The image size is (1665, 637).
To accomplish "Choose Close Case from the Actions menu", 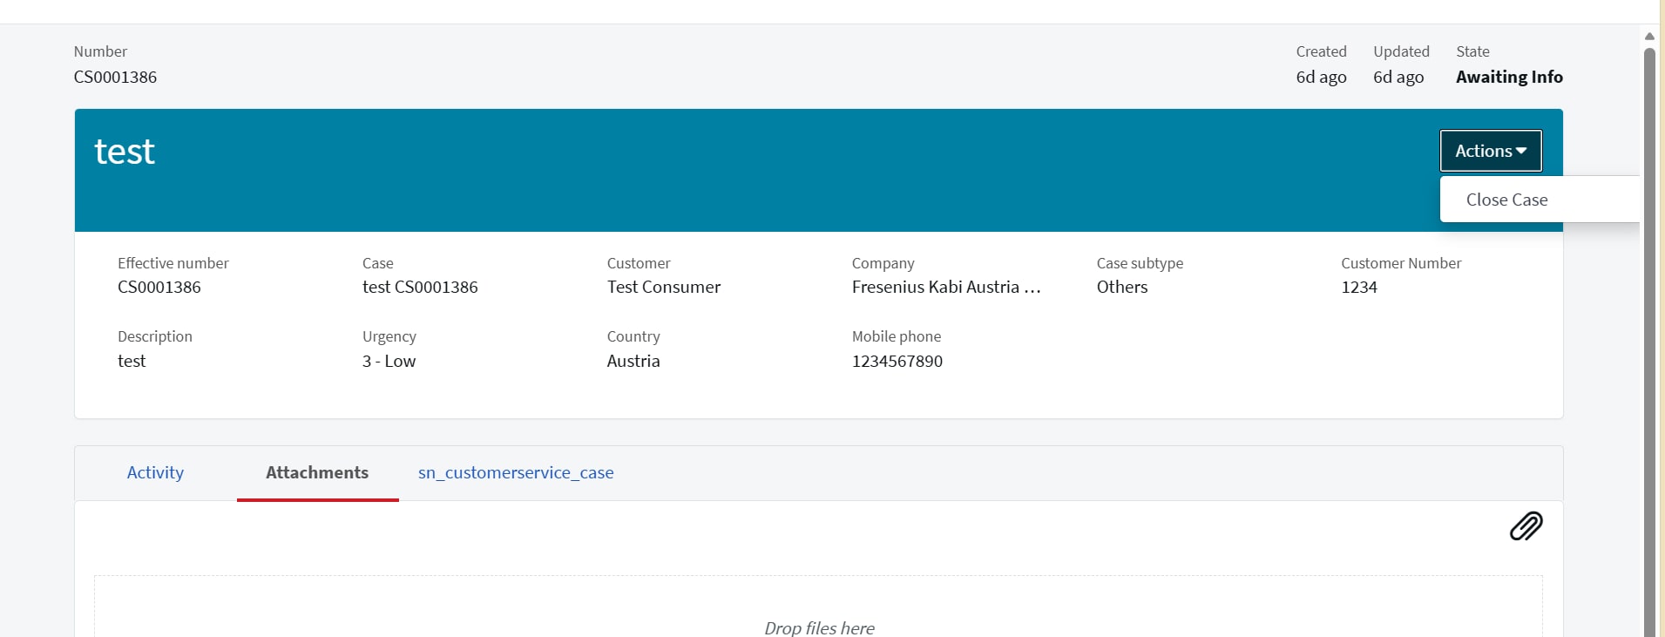I will [1506, 200].
